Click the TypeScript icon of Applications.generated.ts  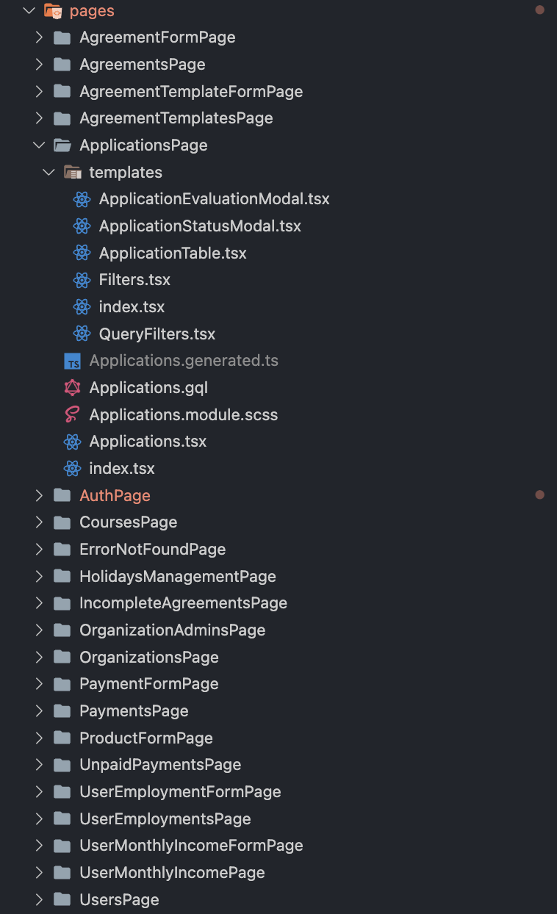coord(72,361)
